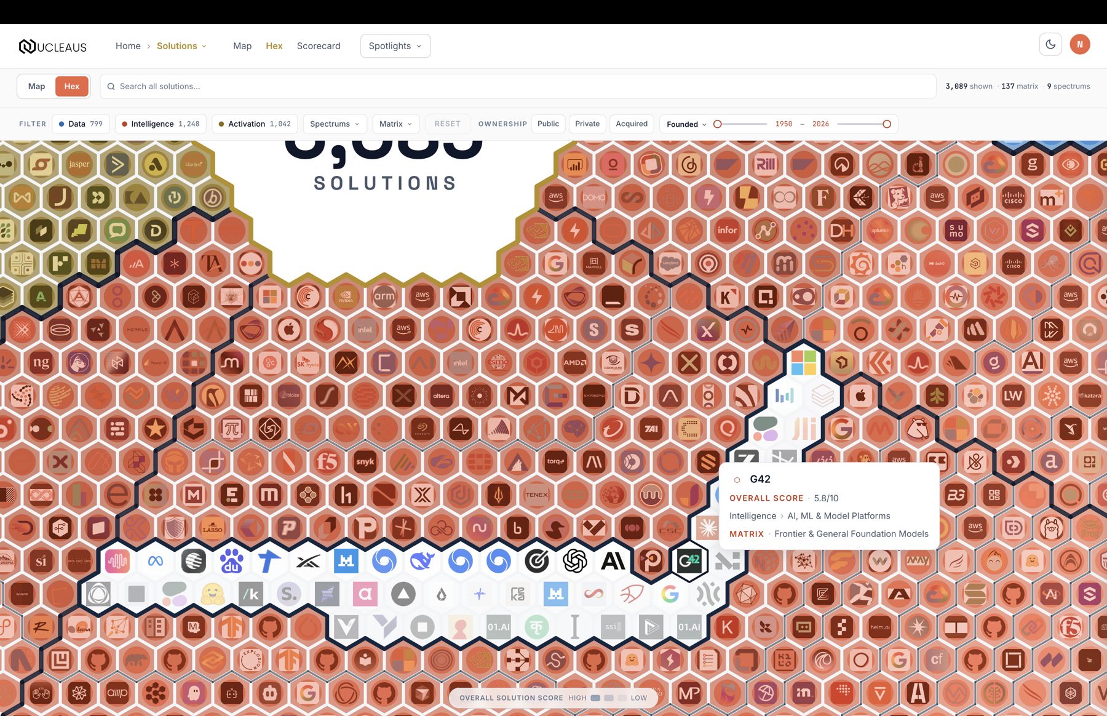1107x716 pixels.
Task: Click the DOMO logo hexagon
Action: (594, 197)
